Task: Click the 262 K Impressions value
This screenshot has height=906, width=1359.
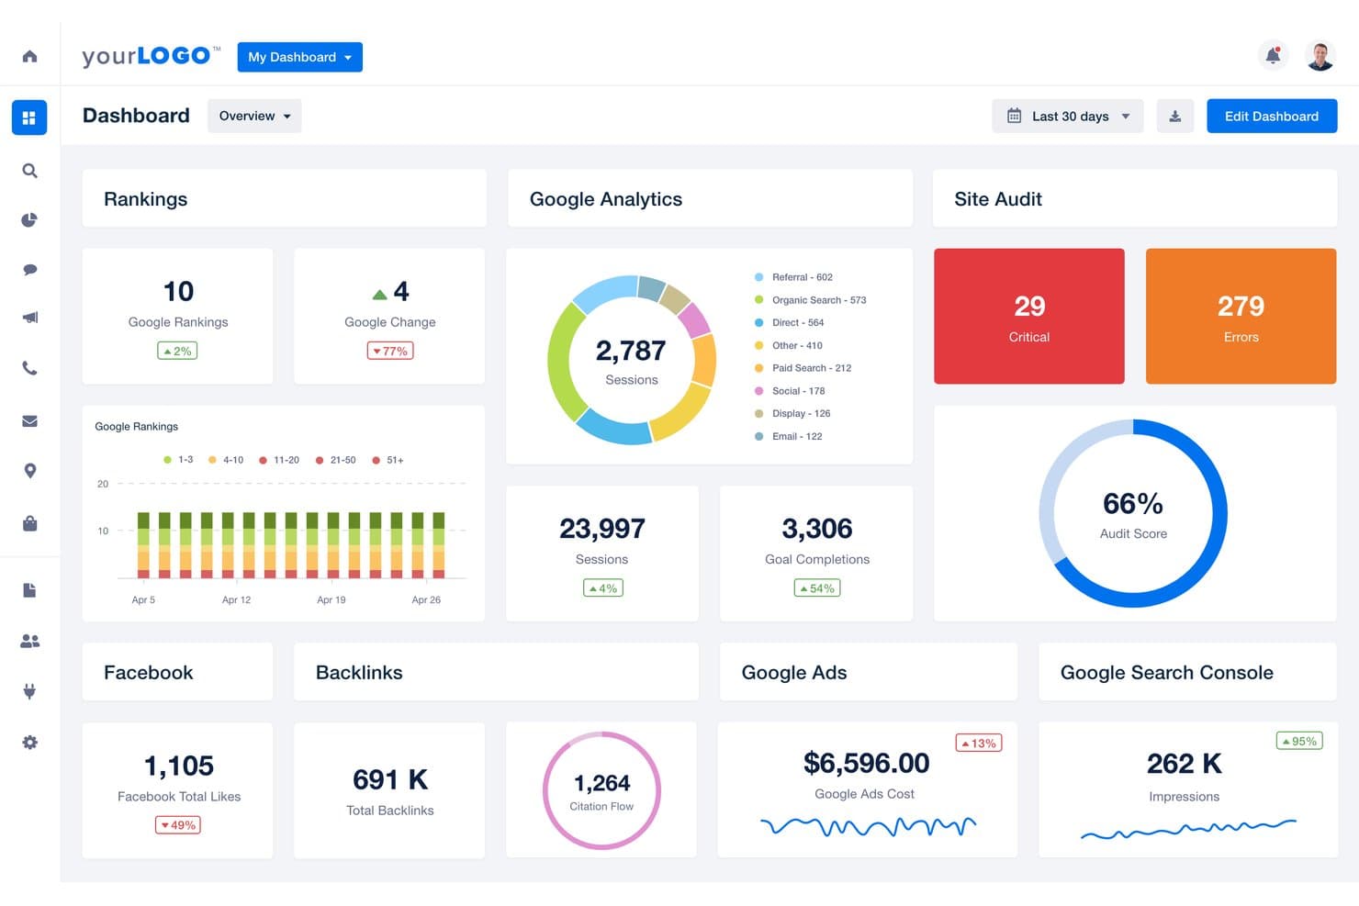Action: tap(1184, 764)
